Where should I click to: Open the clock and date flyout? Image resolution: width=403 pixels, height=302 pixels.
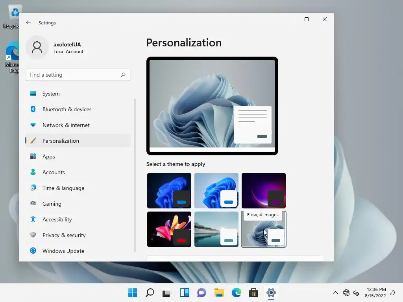(x=375, y=293)
